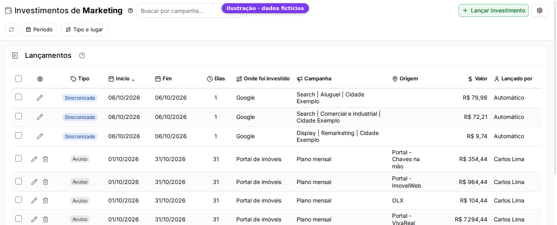Sort by the Dias column header

pyautogui.click(x=216, y=79)
